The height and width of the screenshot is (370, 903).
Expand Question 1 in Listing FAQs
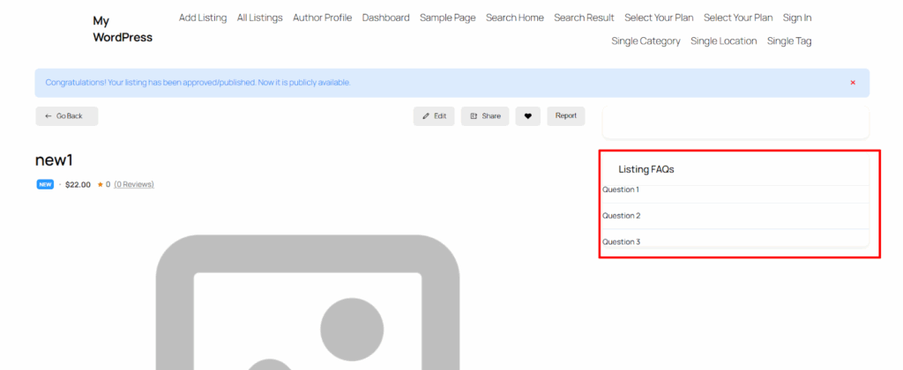click(x=621, y=190)
